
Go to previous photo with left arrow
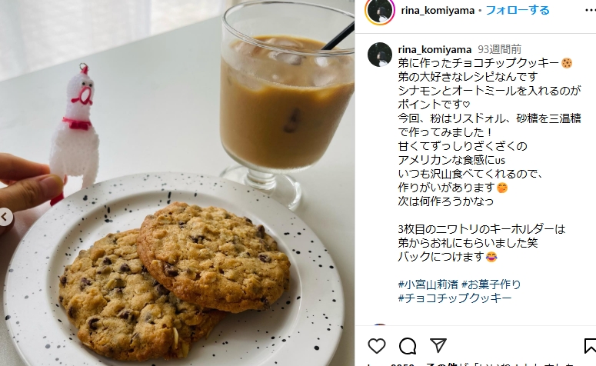click(x=5, y=217)
